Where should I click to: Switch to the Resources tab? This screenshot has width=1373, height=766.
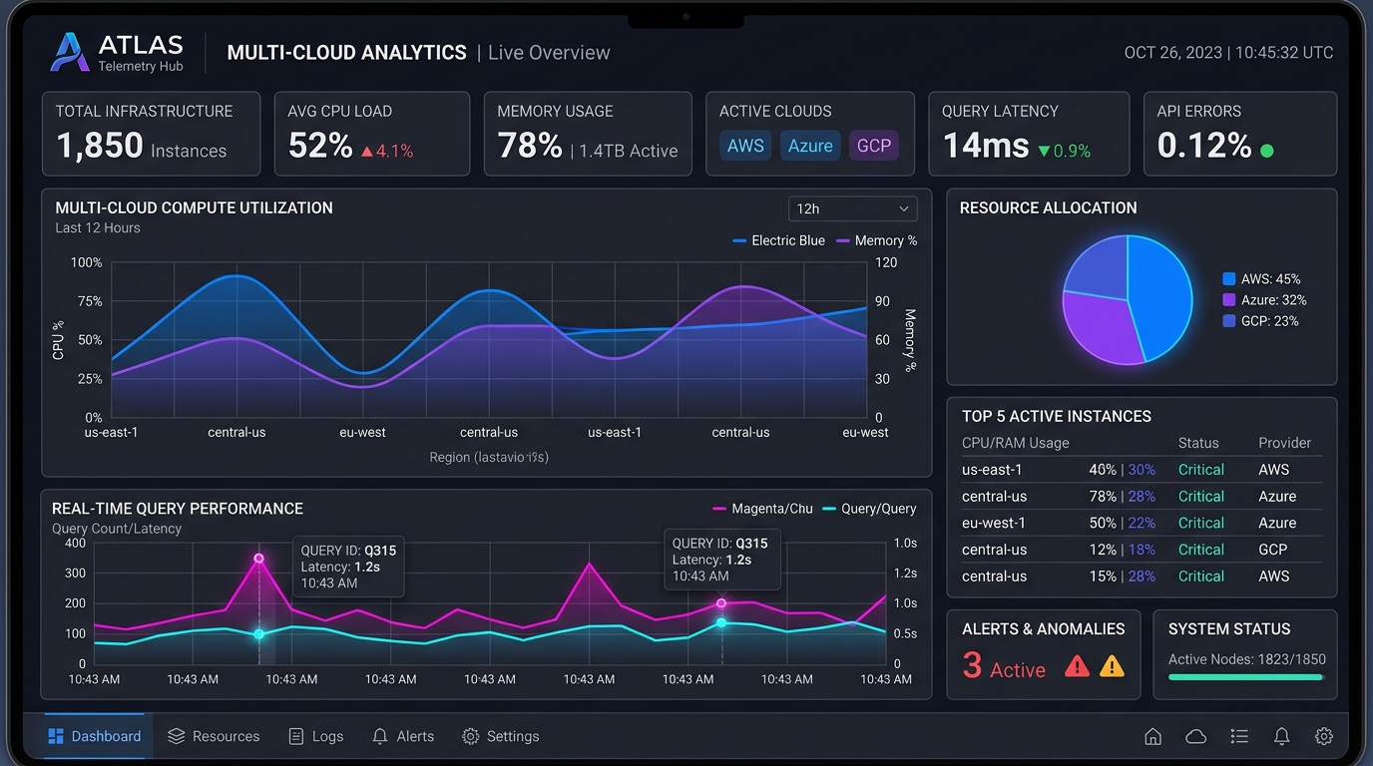point(214,736)
